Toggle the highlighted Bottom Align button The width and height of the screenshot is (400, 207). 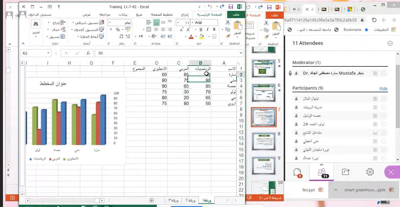tap(156, 22)
